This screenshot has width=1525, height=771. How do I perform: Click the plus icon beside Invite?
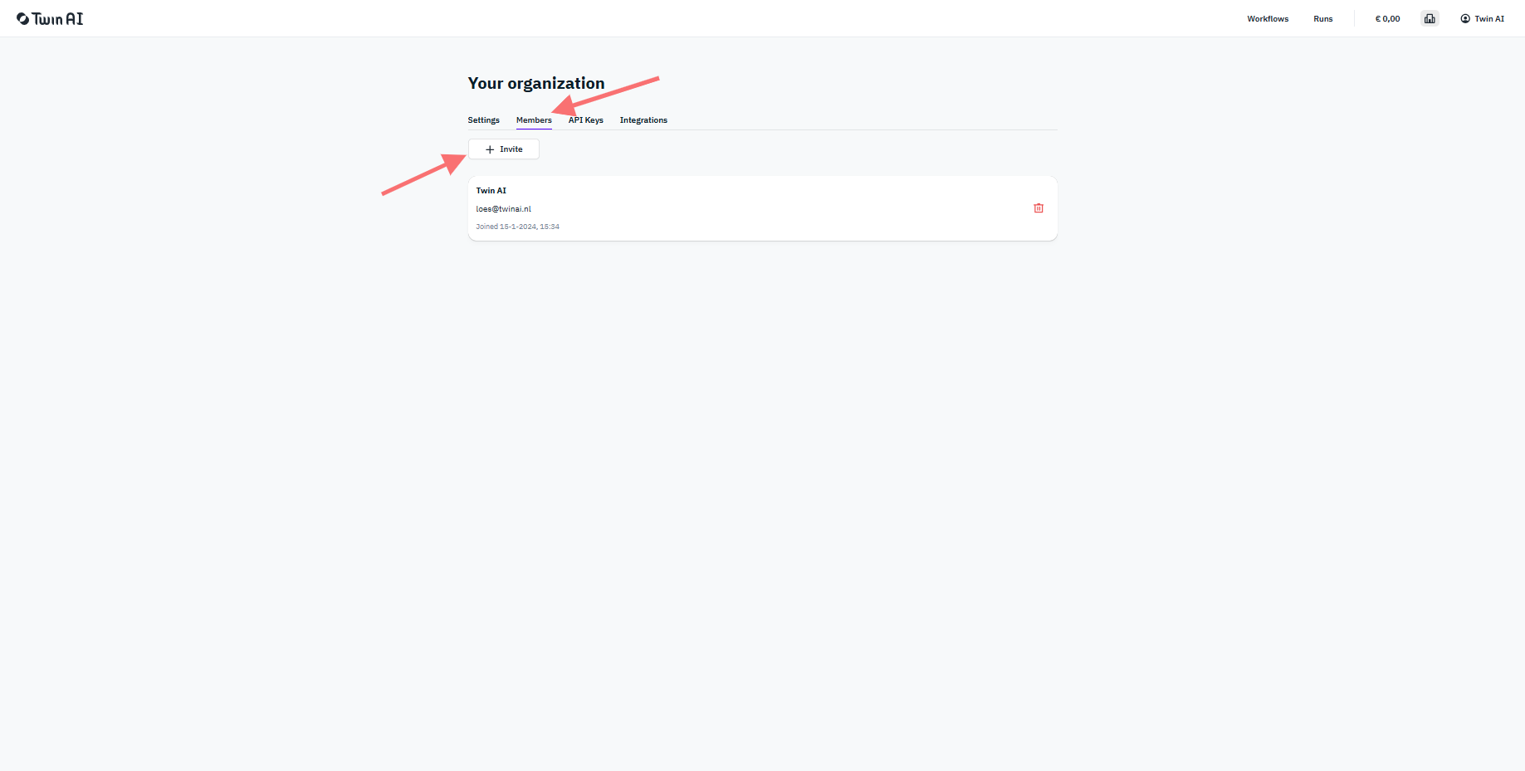(490, 149)
